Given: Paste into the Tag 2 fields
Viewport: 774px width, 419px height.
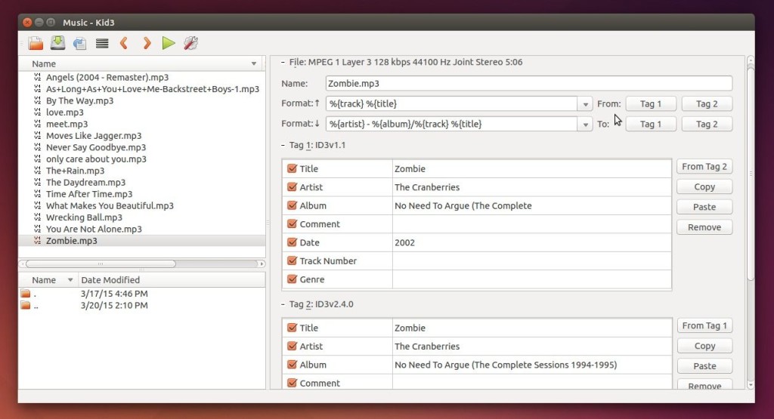Looking at the screenshot, I should [x=704, y=366].
